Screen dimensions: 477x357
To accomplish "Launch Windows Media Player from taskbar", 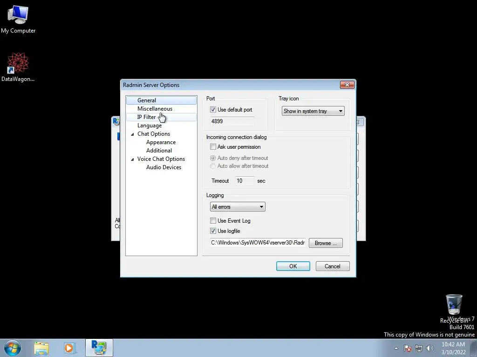I will tap(69, 348).
